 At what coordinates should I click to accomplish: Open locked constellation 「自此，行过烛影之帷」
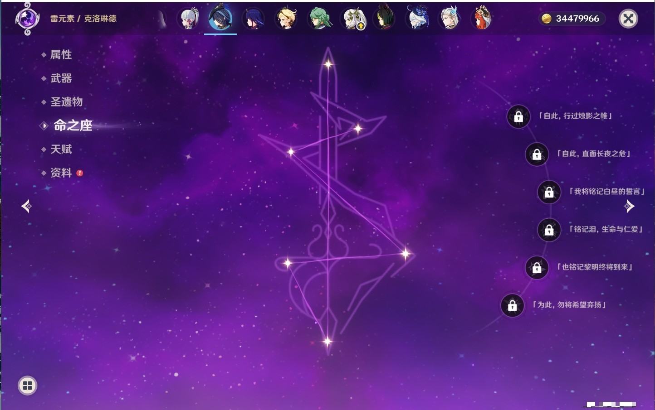(518, 117)
